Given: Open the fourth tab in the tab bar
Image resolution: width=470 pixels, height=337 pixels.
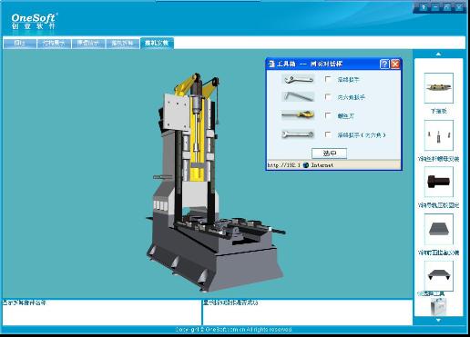Looking at the screenshot, I should (122, 44).
